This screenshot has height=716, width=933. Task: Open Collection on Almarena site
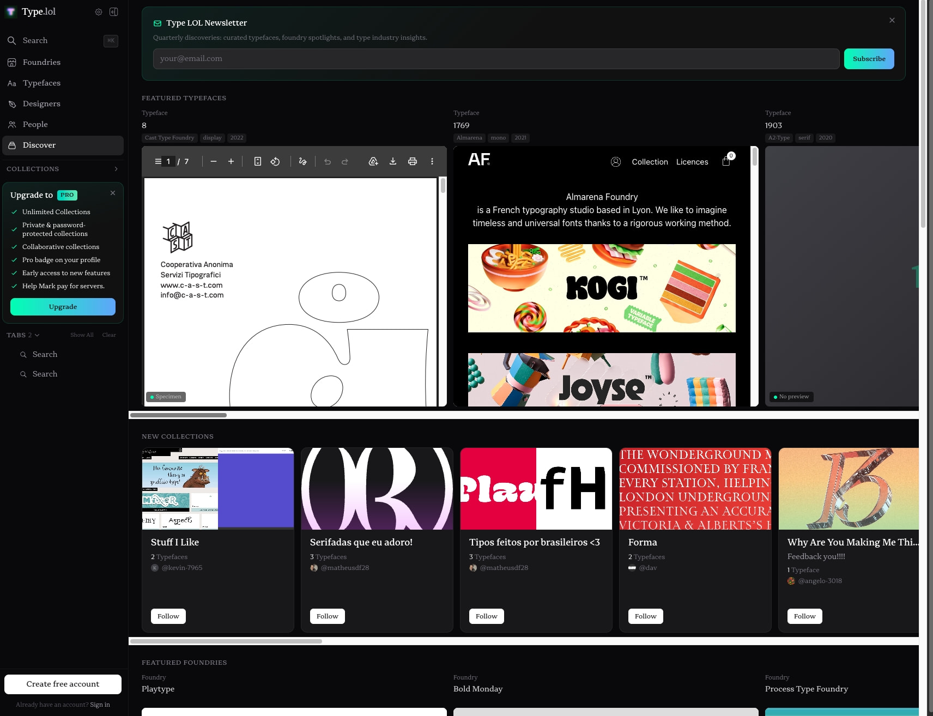tap(650, 162)
